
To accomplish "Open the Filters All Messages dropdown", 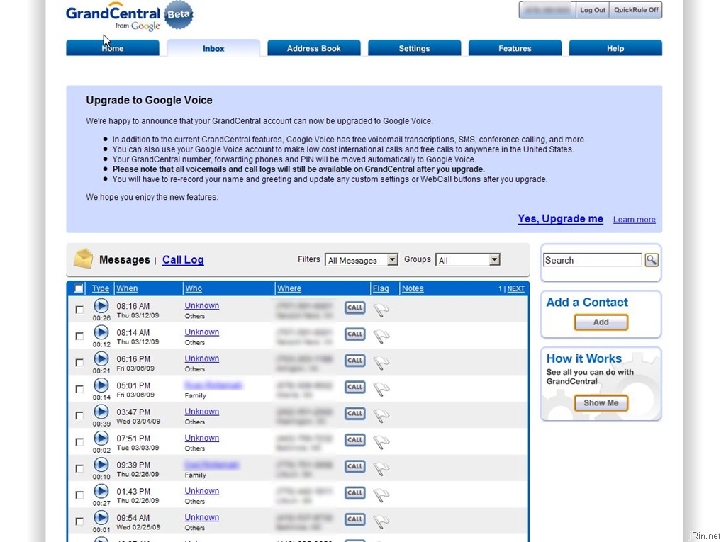I will click(x=362, y=260).
